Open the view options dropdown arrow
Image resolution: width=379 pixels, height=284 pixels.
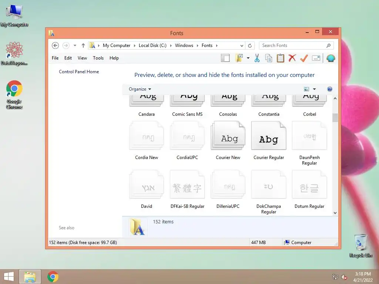(x=315, y=89)
